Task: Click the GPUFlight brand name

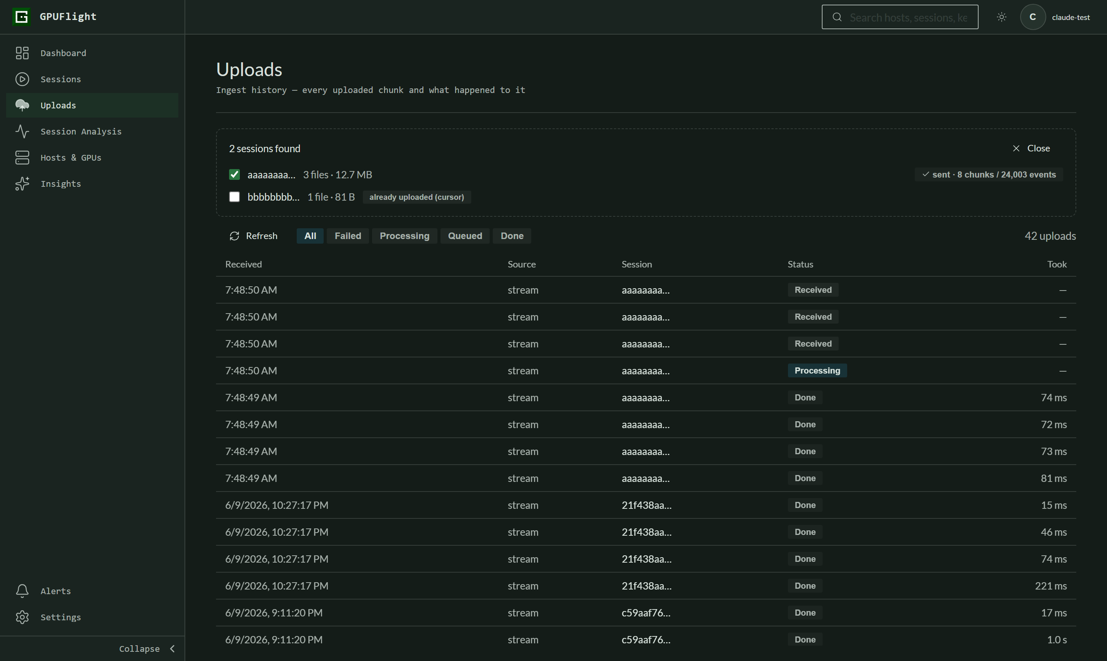Action: (68, 17)
